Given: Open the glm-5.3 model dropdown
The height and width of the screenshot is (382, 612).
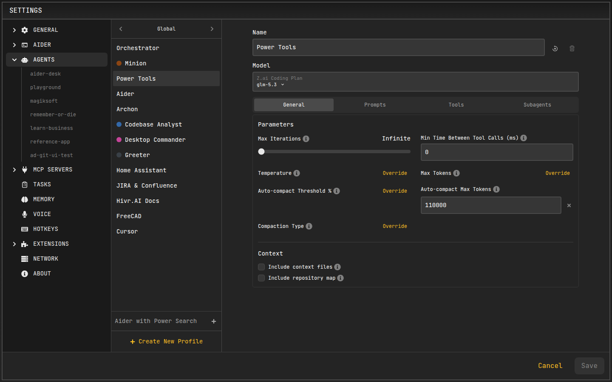Looking at the screenshot, I should coord(271,84).
